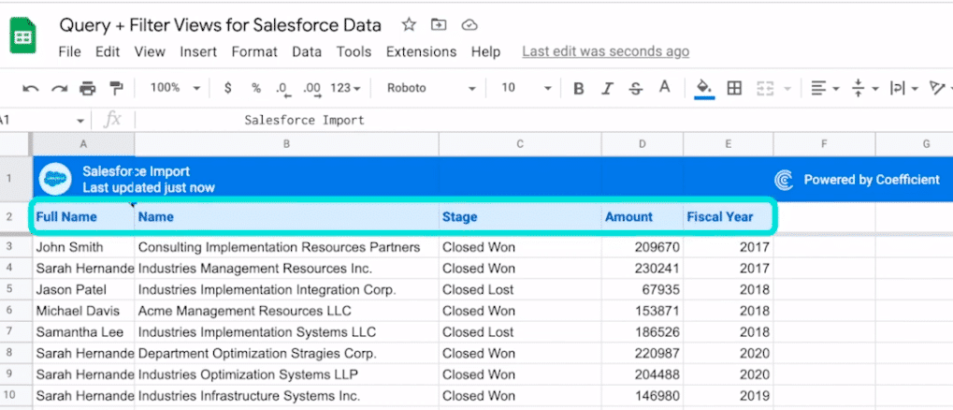Select 'Industries Infrastructure Systems Inc.' cell
953x410 pixels.
286,396
